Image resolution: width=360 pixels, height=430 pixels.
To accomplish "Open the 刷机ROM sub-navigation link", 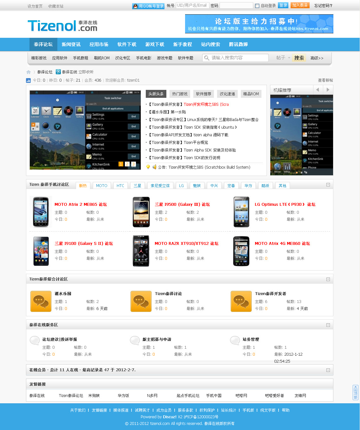I will click(102, 58).
